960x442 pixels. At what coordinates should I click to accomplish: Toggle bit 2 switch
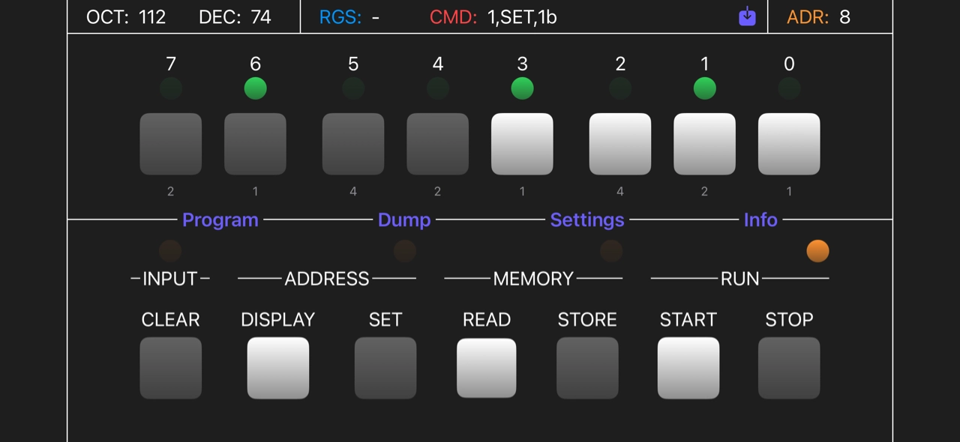click(620, 144)
